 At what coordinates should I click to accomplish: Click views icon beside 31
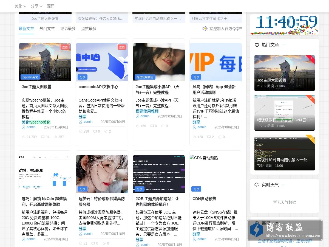pos(81,243)
